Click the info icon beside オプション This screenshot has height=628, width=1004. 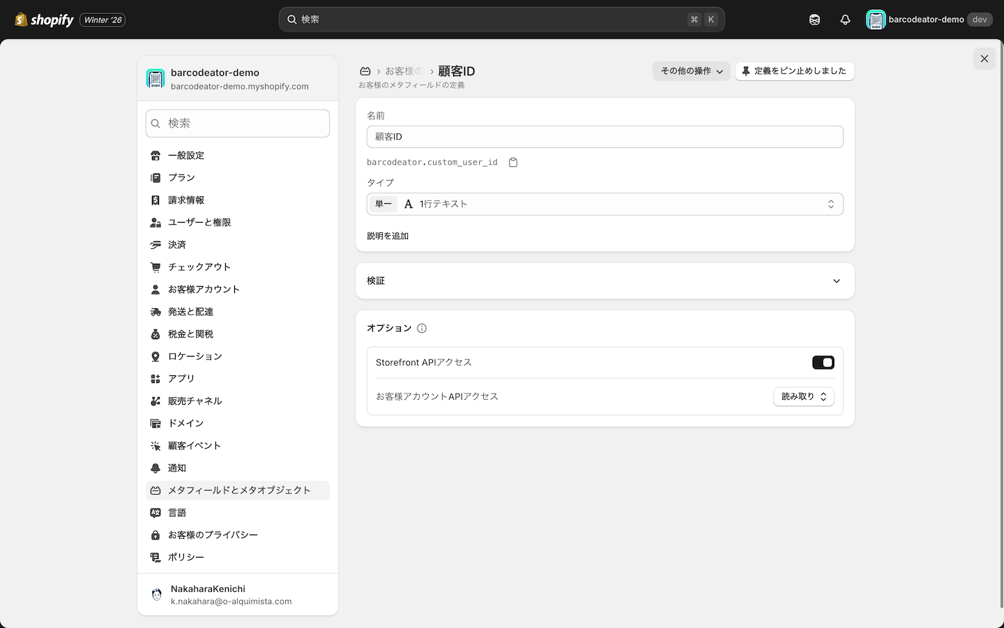421,327
